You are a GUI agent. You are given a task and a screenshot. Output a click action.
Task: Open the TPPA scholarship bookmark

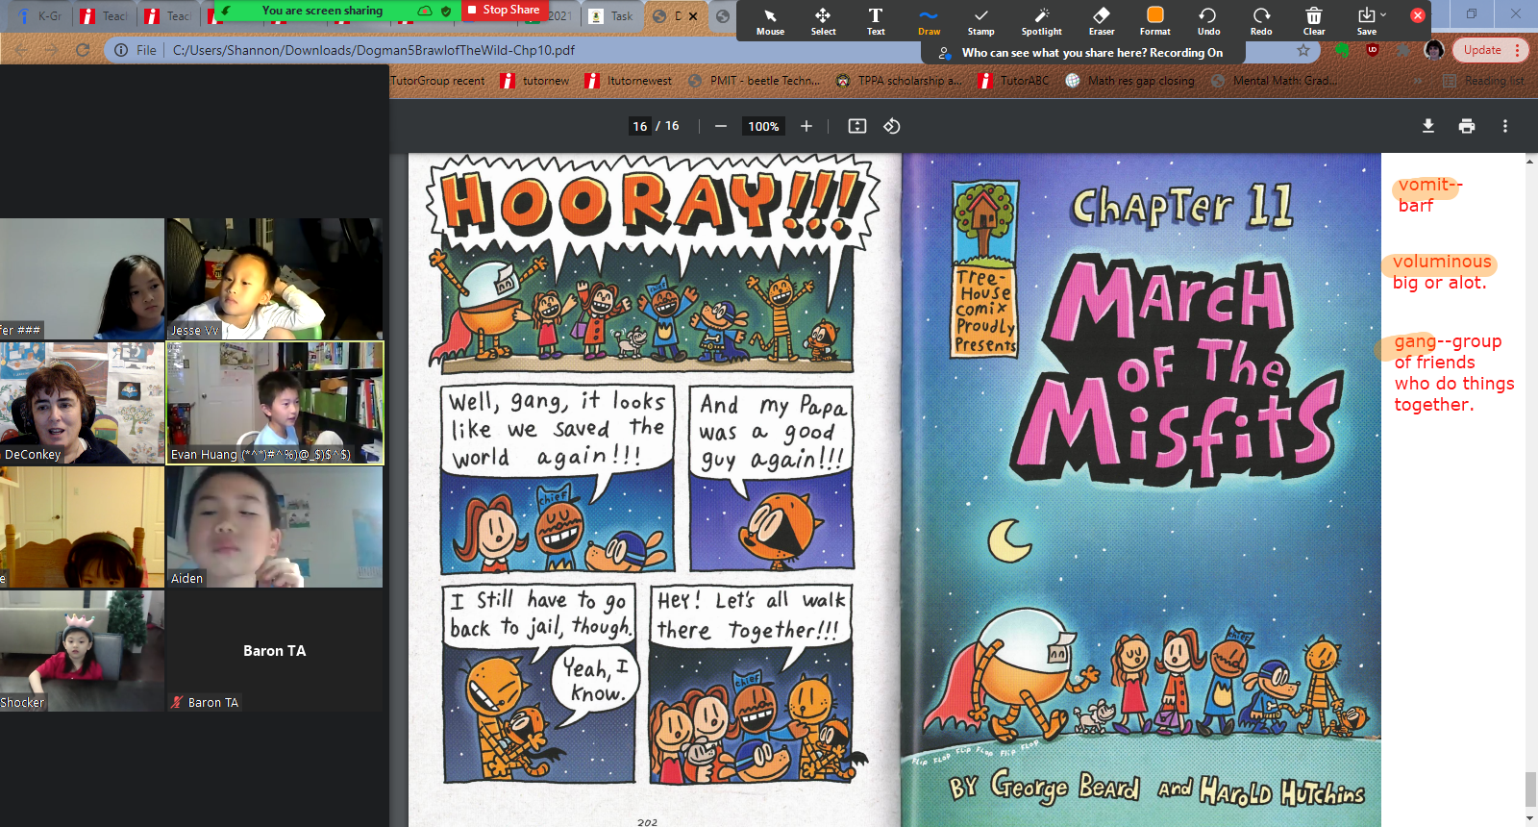tap(899, 81)
